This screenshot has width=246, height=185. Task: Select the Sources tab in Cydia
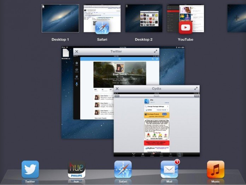pyautogui.click(x=170, y=155)
